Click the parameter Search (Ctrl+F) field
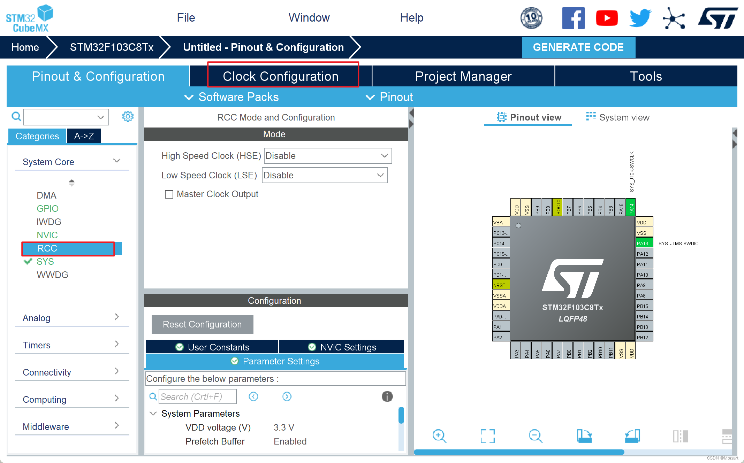744x463 pixels. (x=197, y=396)
